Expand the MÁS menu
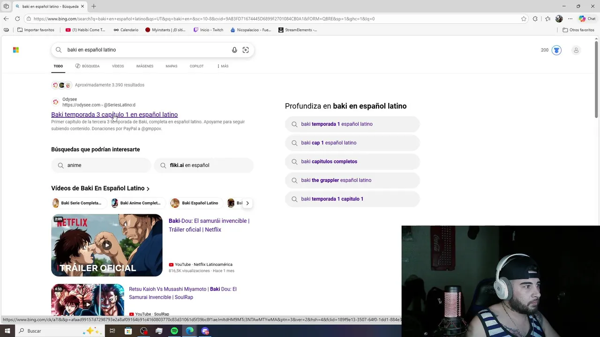 (x=223, y=66)
